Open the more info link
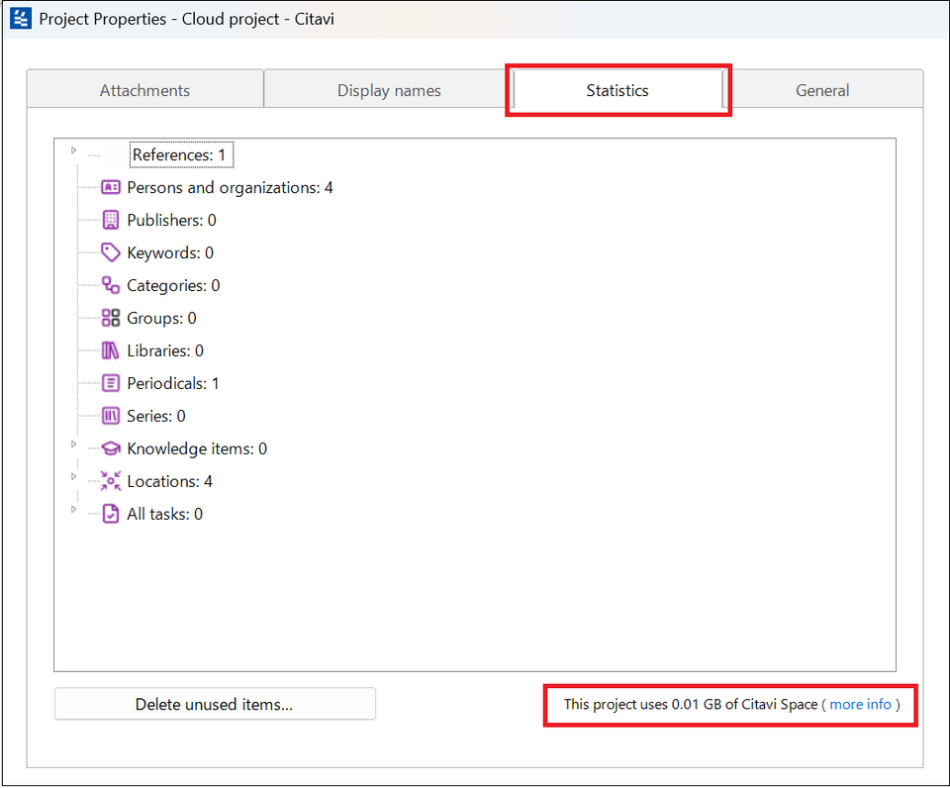The image size is (950, 788). click(x=860, y=704)
